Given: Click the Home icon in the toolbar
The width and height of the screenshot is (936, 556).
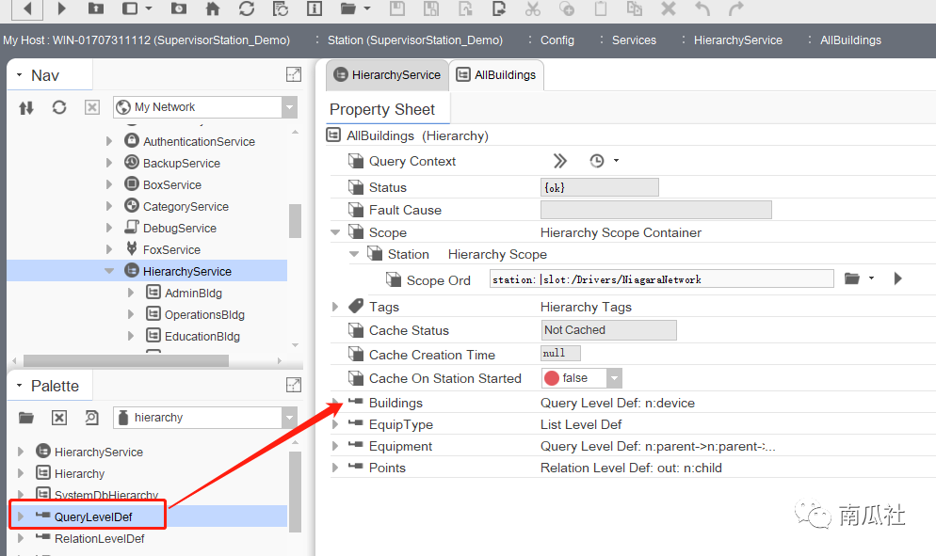Looking at the screenshot, I should click(x=213, y=8).
